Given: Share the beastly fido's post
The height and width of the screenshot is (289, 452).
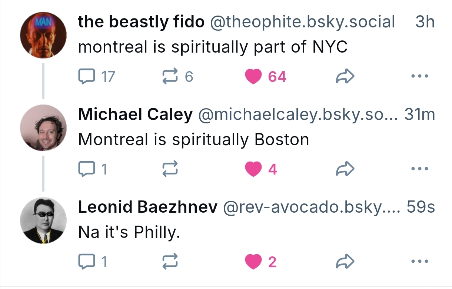Looking at the screenshot, I should tap(345, 77).
